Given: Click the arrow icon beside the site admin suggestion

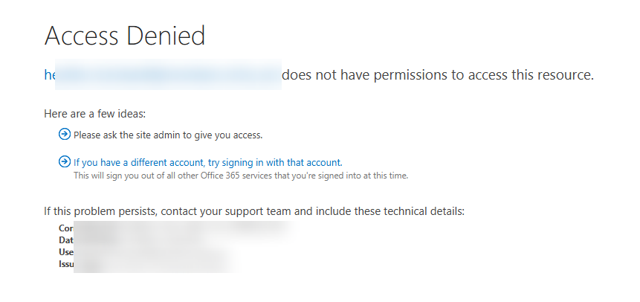Looking at the screenshot, I should click(x=65, y=135).
